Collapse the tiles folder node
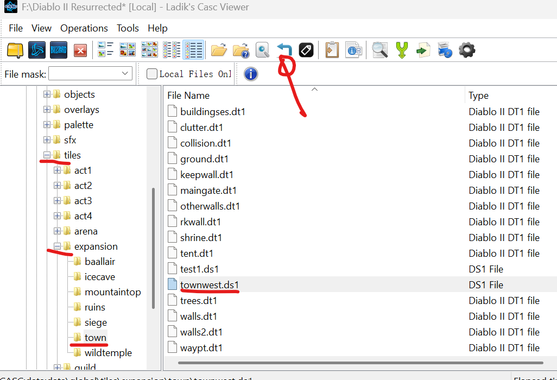Viewport: 557px width, 380px height. coord(47,155)
